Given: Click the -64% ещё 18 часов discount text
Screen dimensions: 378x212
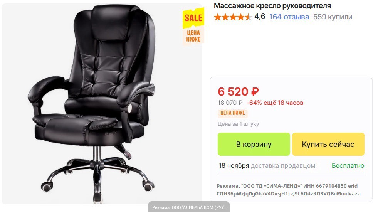Looking at the screenshot, I should 275,103.
